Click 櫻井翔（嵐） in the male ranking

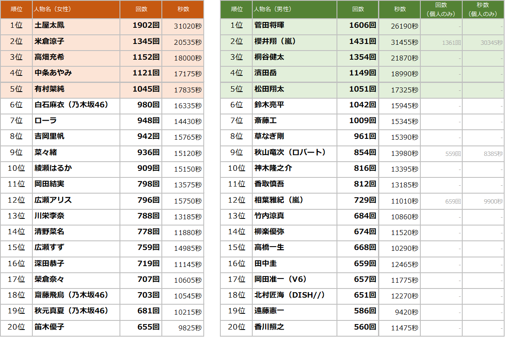click(x=294, y=41)
